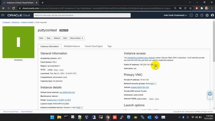Show the full Internal FQDN
The image size is (215, 121).
[151, 99]
